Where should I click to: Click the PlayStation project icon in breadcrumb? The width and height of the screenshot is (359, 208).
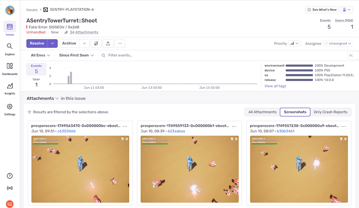(46, 10)
